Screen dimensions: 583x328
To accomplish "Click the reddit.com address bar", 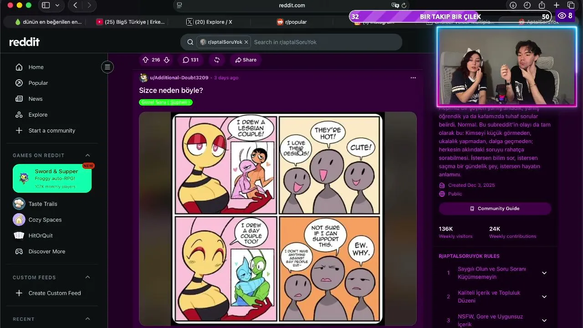I will [x=291, y=5].
